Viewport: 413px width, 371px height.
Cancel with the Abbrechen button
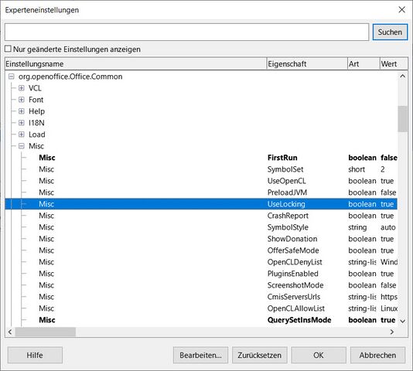coord(377,356)
